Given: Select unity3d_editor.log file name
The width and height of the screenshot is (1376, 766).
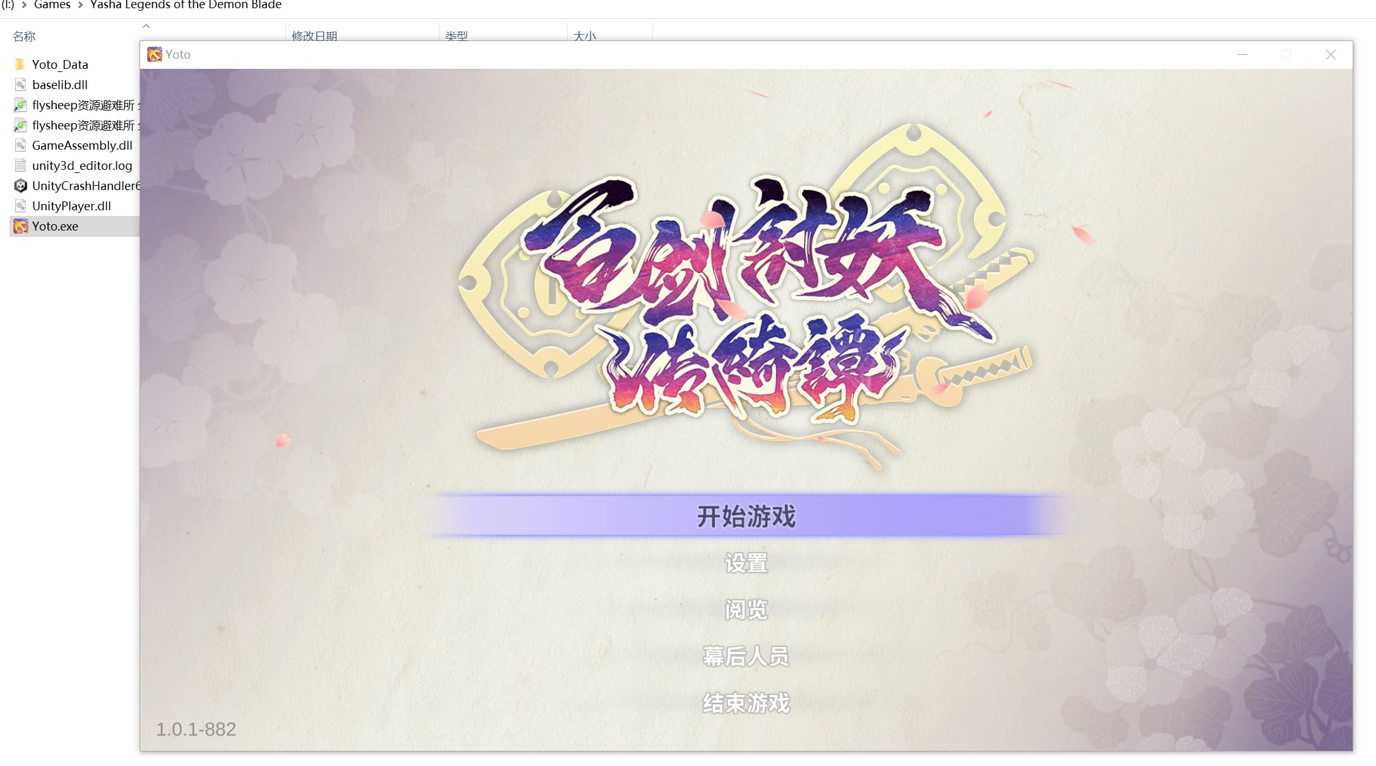Looking at the screenshot, I should click(82, 165).
